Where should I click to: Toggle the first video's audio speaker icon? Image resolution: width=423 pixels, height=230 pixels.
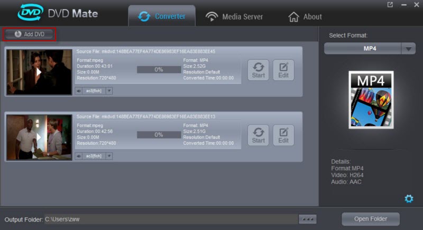pos(79,91)
